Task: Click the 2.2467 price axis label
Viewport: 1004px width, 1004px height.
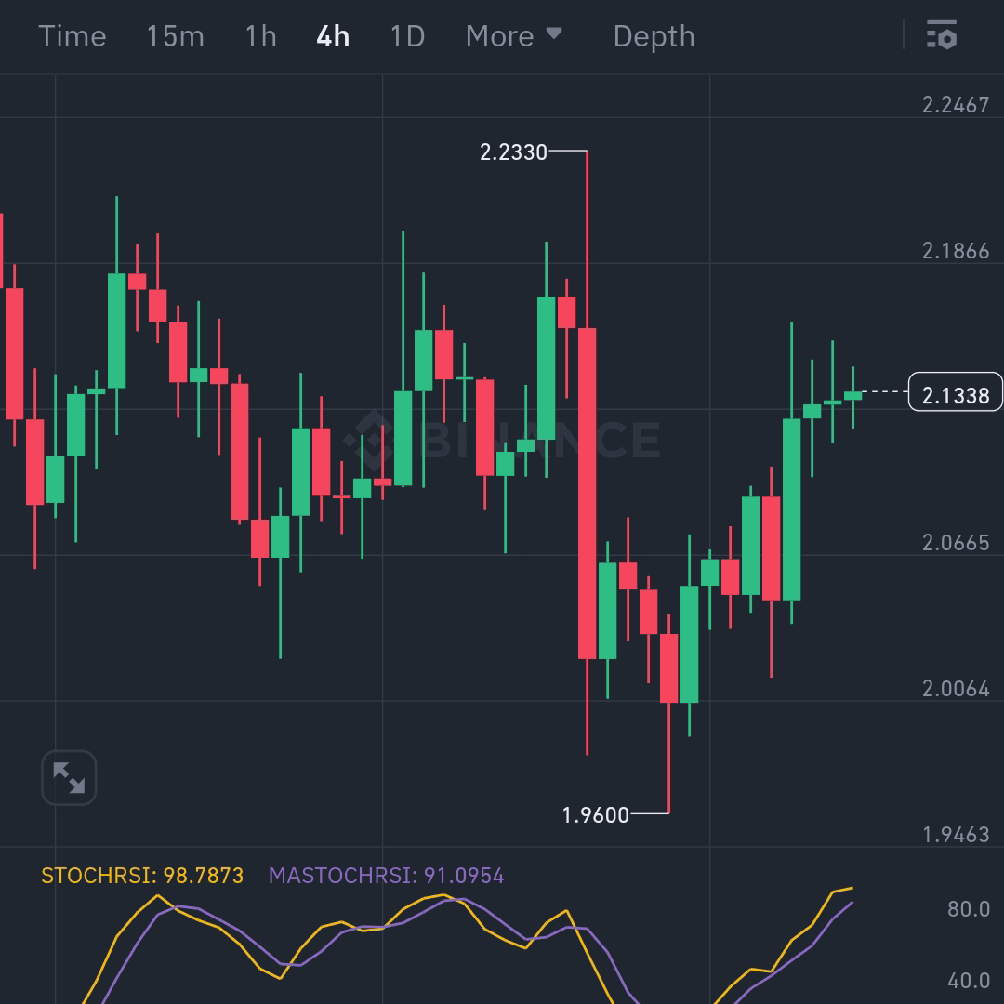Action: 956,104
